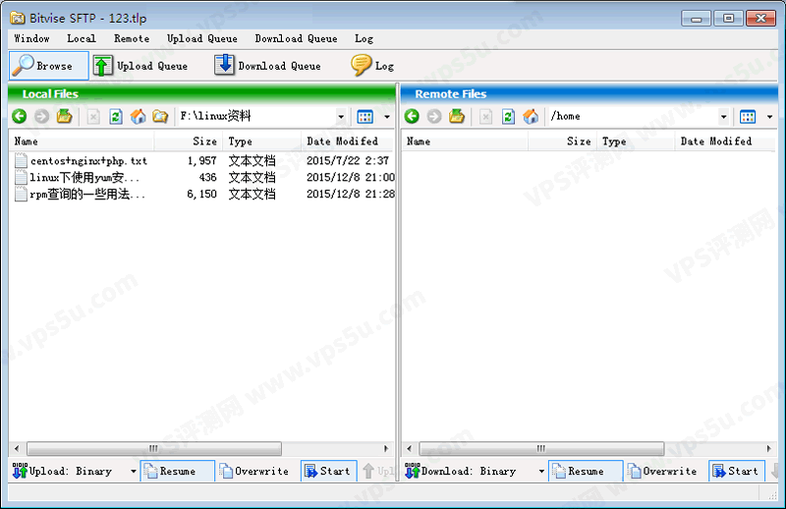
Task: Go forward in Remote Files pane
Action: pyautogui.click(x=434, y=116)
